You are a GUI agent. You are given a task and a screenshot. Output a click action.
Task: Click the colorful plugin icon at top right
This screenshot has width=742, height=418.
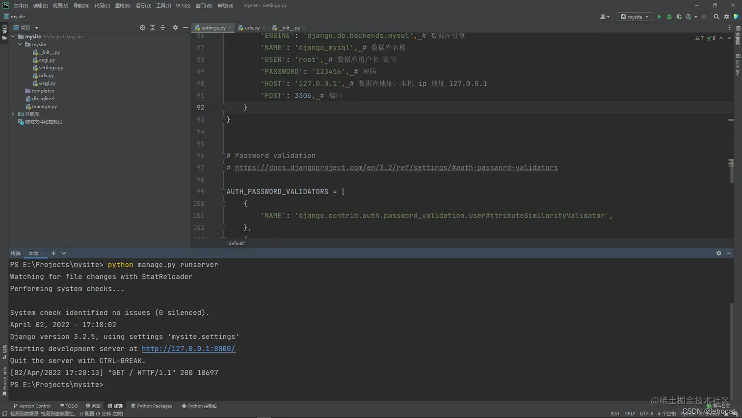tap(736, 17)
